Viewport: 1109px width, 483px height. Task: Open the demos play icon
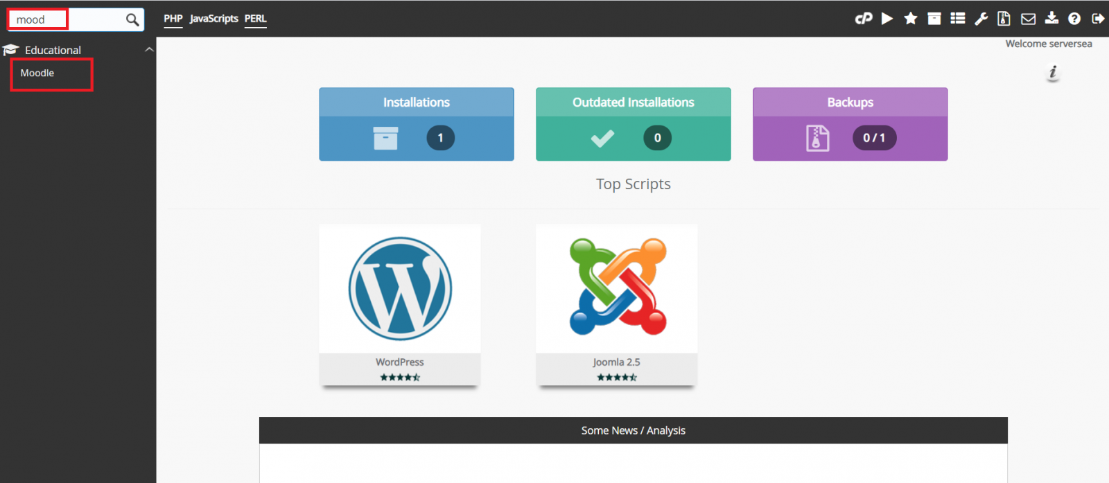click(x=887, y=19)
